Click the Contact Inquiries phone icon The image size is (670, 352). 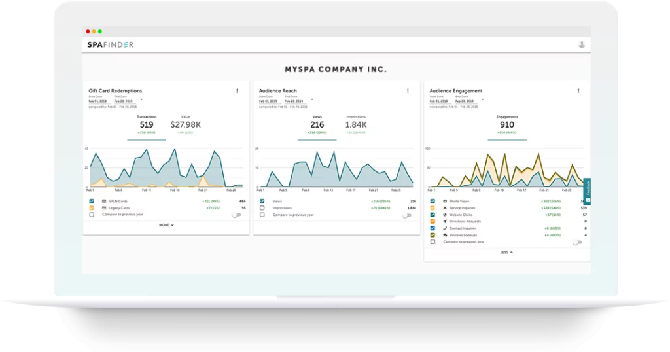point(445,228)
